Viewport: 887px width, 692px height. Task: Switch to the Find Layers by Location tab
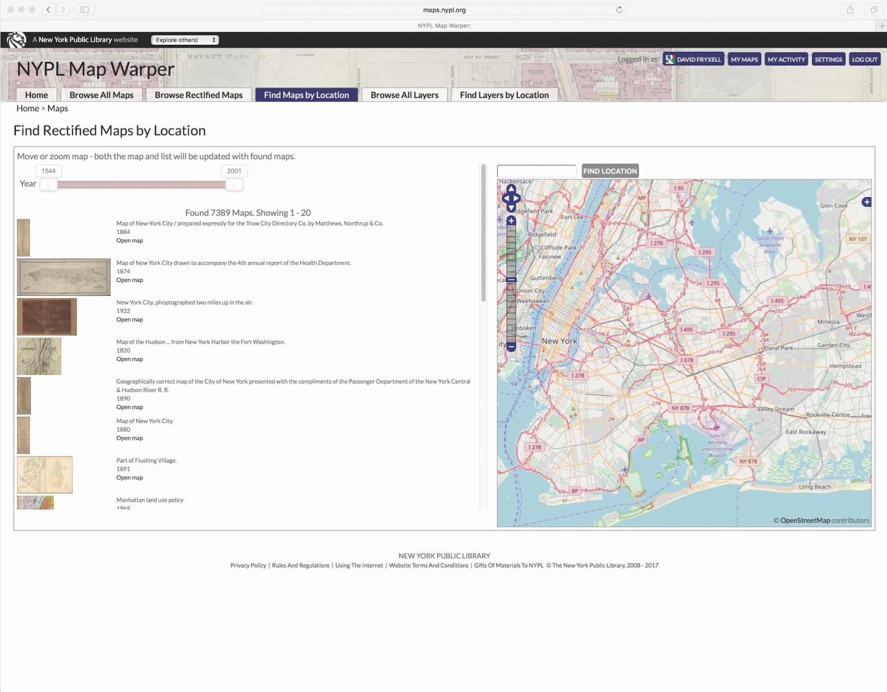point(504,95)
